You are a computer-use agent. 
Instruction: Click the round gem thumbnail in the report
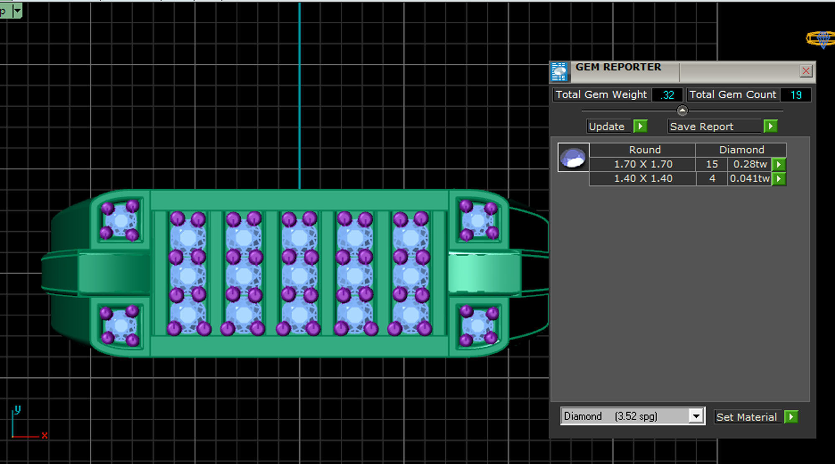[573, 158]
